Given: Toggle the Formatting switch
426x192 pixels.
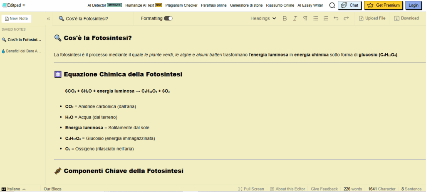Looking at the screenshot, I should pyautogui.click(x=168, y=18).
